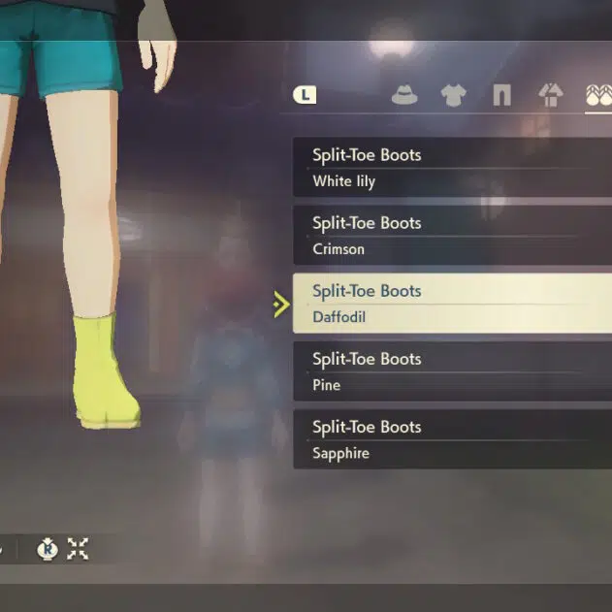The image size is (612, 612).
Task: Choose highlighted Split-Toe Boots Daffodil row
Action: (452, 304)
